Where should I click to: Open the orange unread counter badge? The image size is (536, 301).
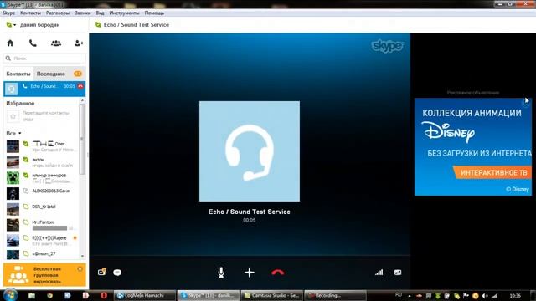pos(78,74)
